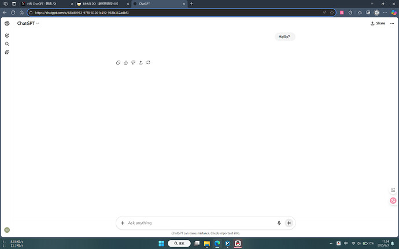Refresh the page with reload icon

13,13
